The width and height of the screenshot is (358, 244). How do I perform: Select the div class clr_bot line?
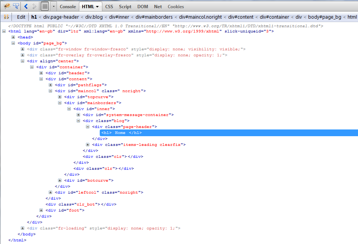81,204
